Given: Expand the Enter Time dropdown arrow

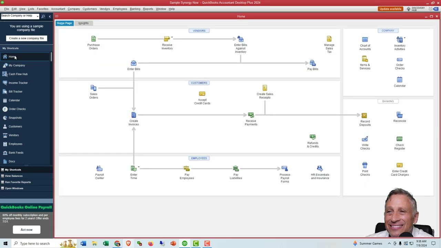Looking at the screenshot, I should 139,167.
